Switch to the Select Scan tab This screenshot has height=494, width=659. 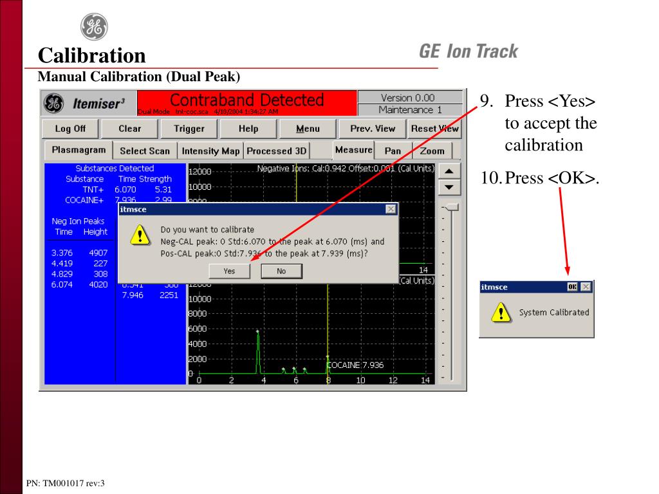tap(145, 151)
